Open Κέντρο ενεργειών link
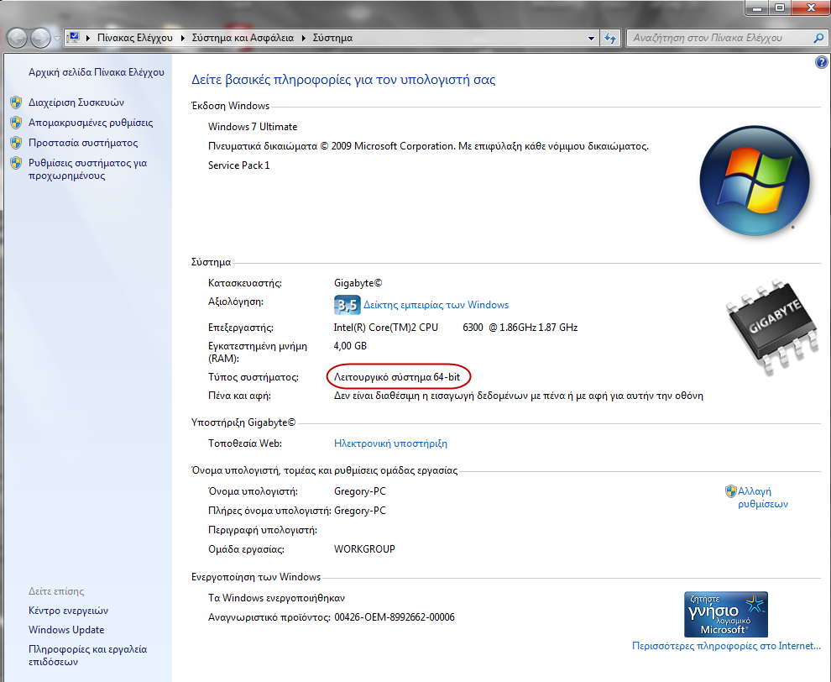This screenshot has width=831, height=682. point(68,611)
